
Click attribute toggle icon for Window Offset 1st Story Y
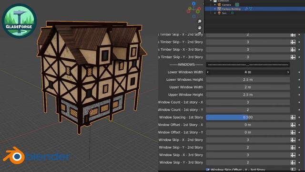[293, 132]
